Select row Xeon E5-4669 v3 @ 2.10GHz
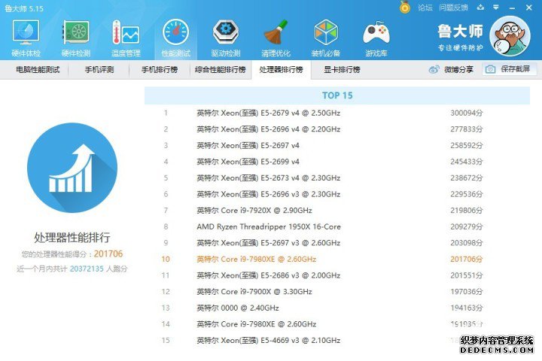The height and width of the screenshot is (361, 542). [337, 340]
